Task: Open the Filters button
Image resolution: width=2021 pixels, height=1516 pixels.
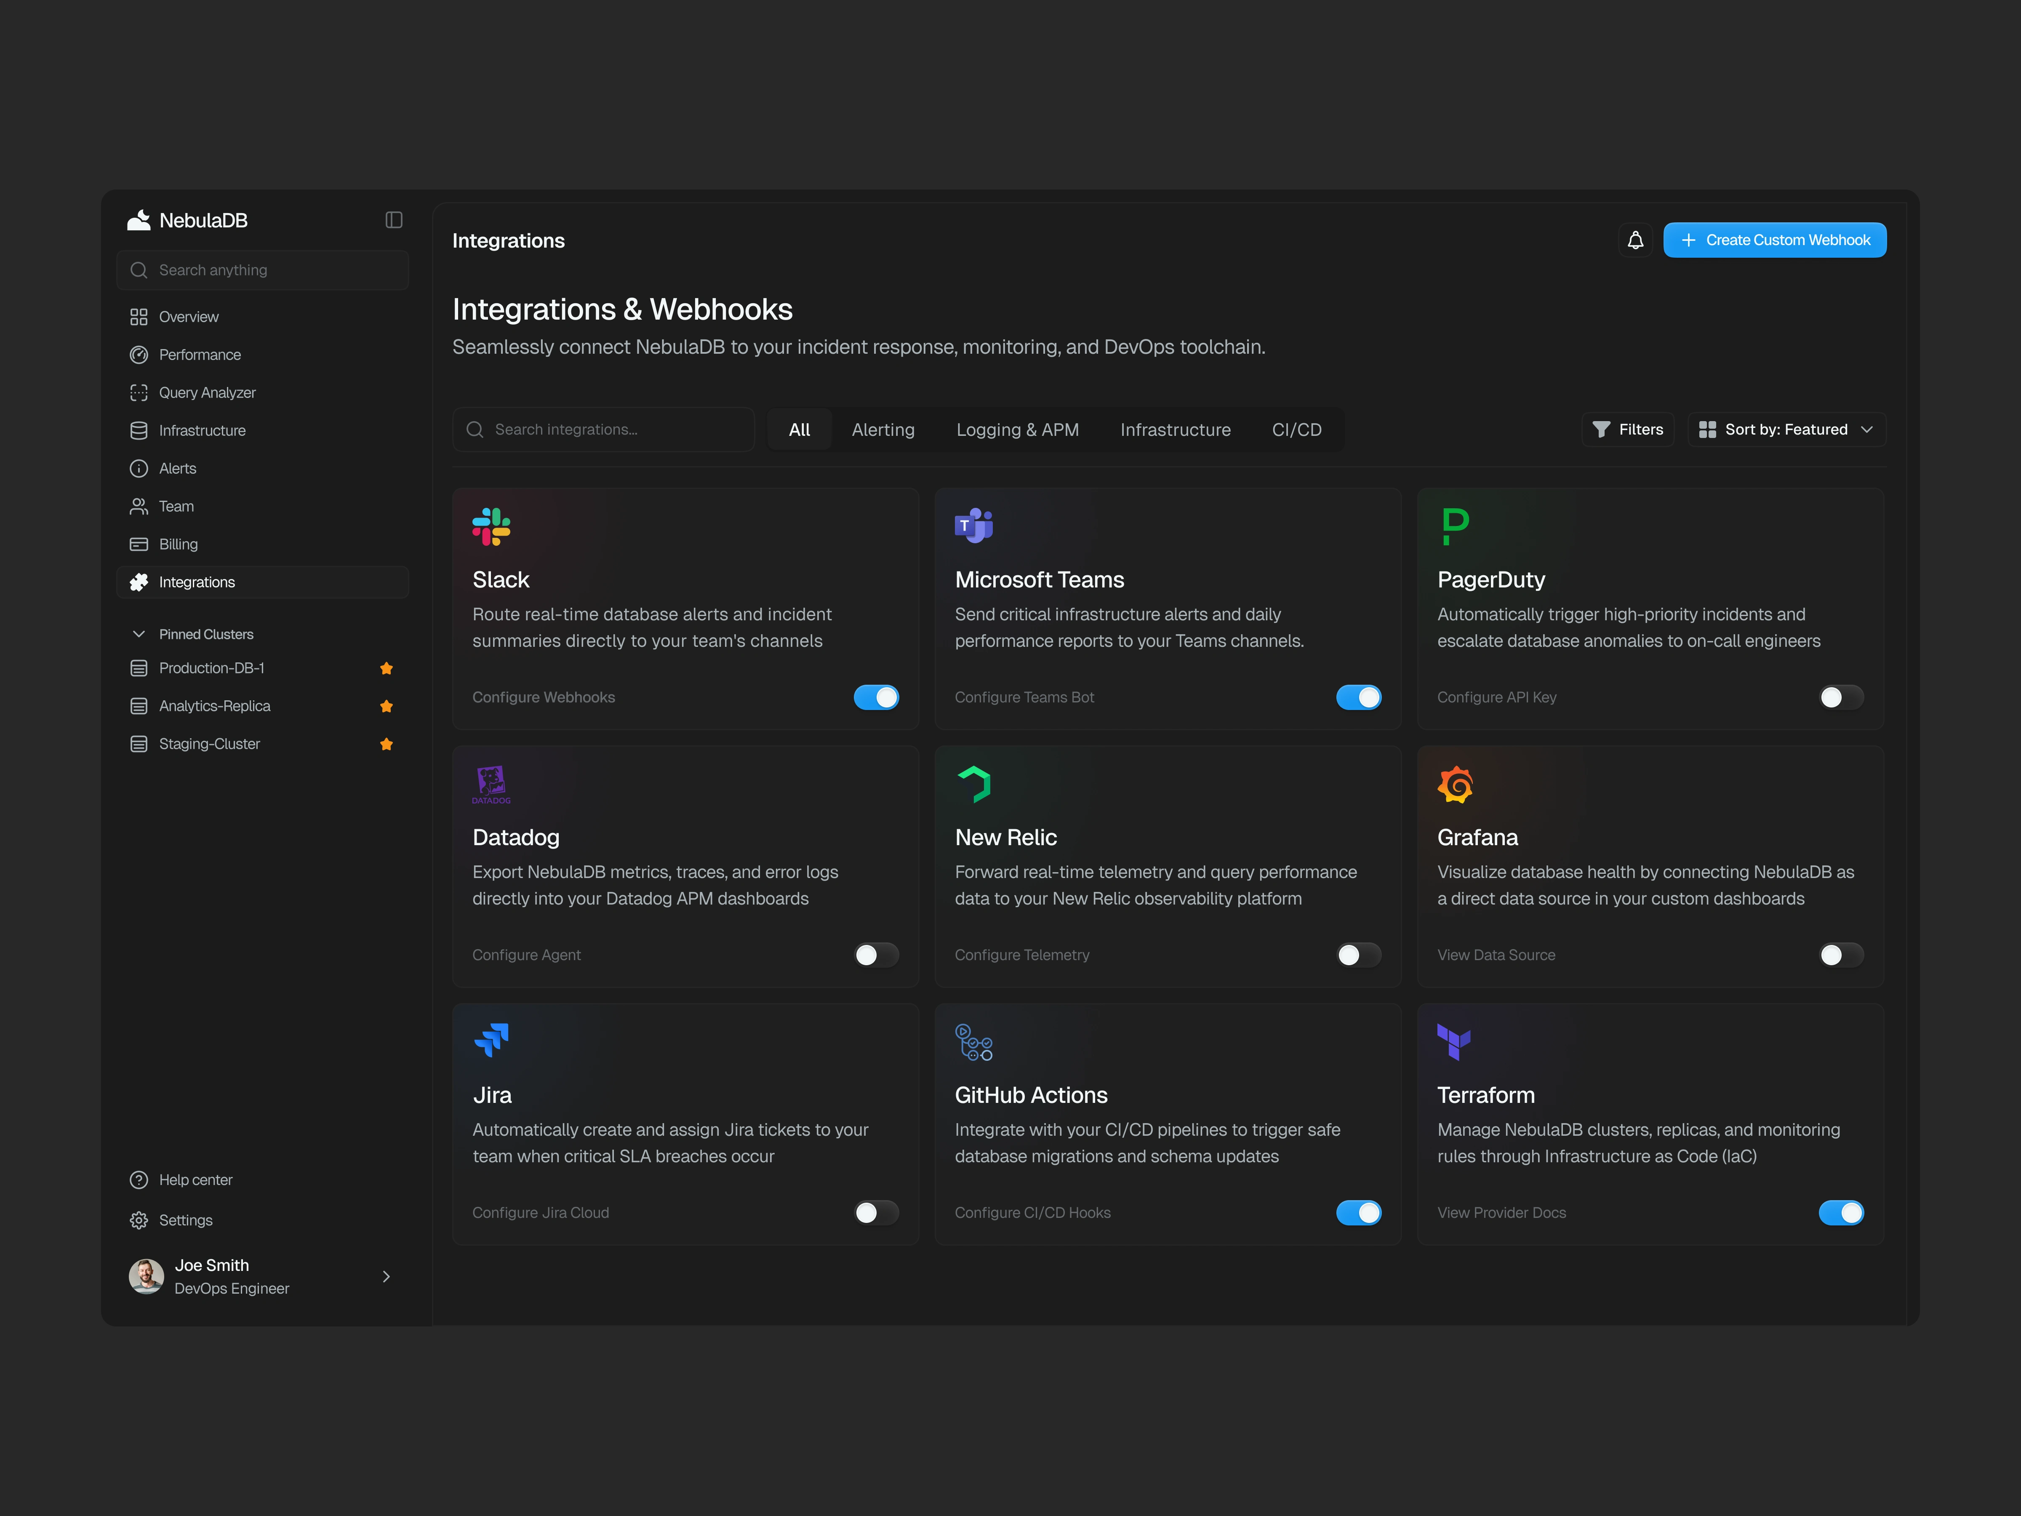Action: [1628, 430]
